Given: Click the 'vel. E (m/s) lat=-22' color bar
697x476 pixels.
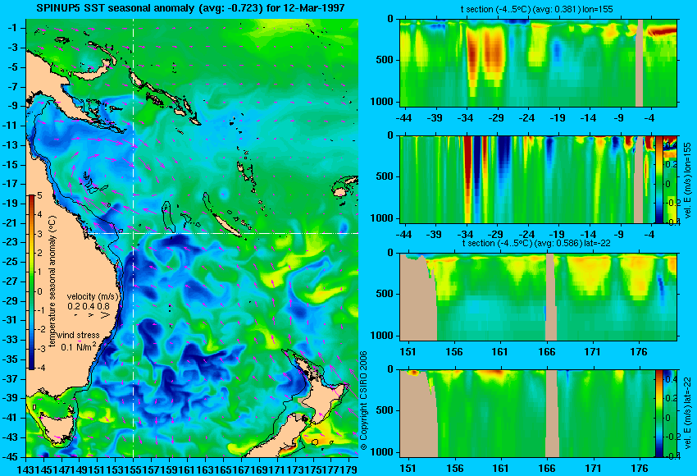Looking at the screenshot, I should (658, 414).
